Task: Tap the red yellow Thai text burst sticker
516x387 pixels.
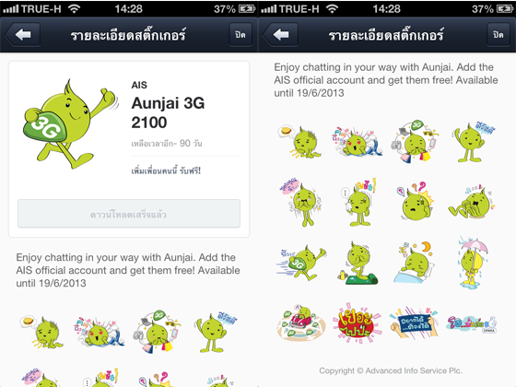Action: 358,322
